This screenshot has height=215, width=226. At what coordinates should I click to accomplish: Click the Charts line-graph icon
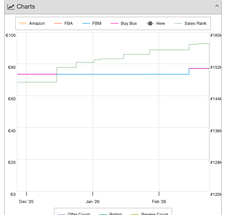coord(10,7)
